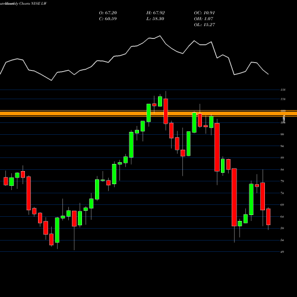The height and width of the screenshot is (297, 297).
Task: Click the last red candle on the chart
Action: 268,217
